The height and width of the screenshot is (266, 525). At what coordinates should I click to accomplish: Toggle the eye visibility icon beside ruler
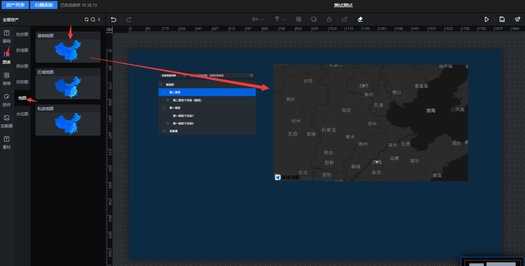109,29
